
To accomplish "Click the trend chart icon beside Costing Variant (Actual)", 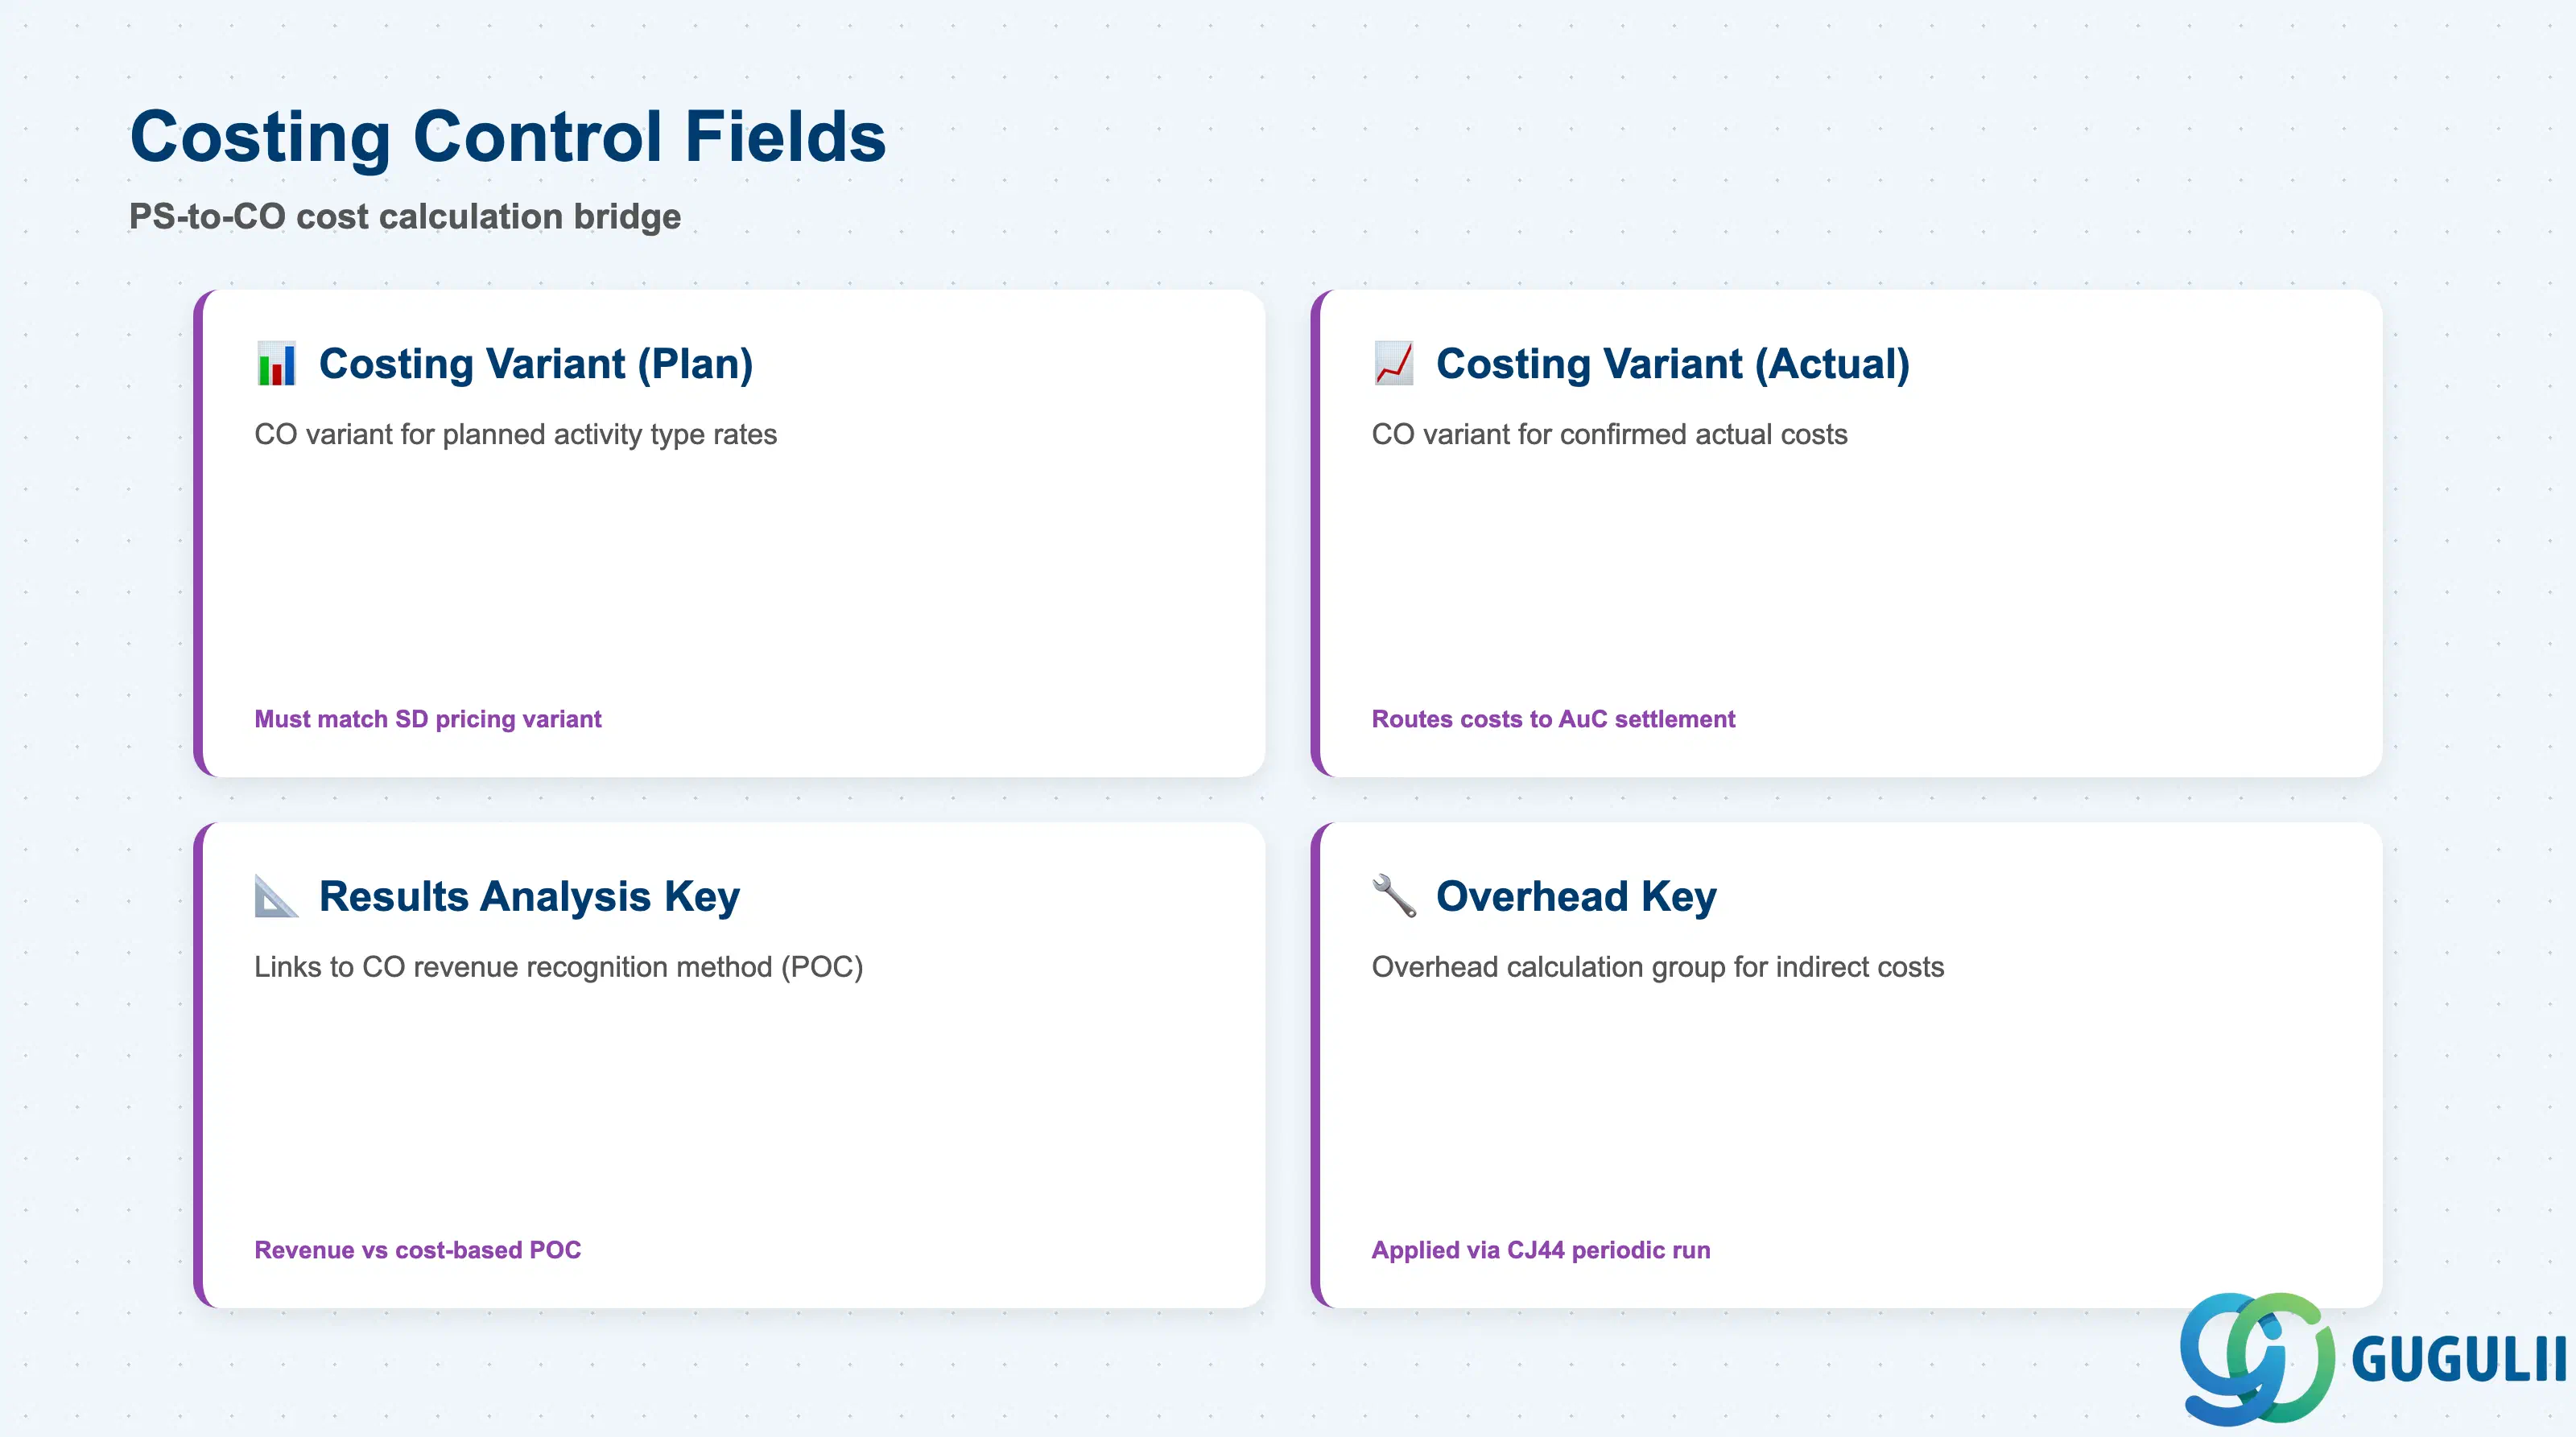I will pyautogui.click(x=1393, y=364).
